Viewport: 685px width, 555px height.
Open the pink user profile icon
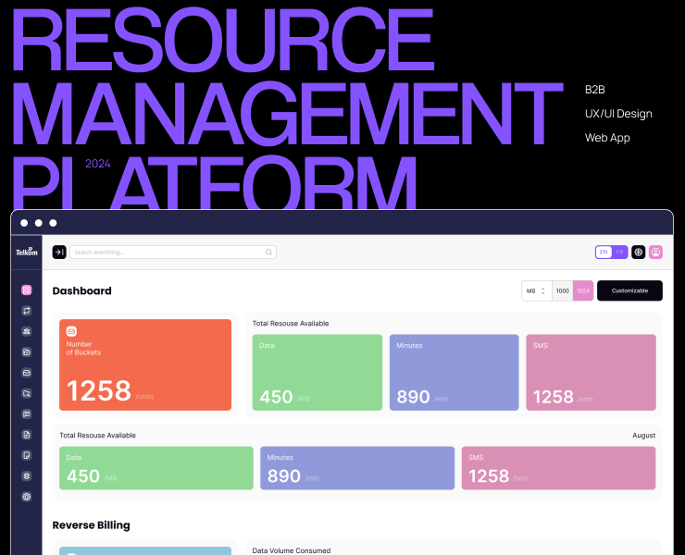[655, 252]
